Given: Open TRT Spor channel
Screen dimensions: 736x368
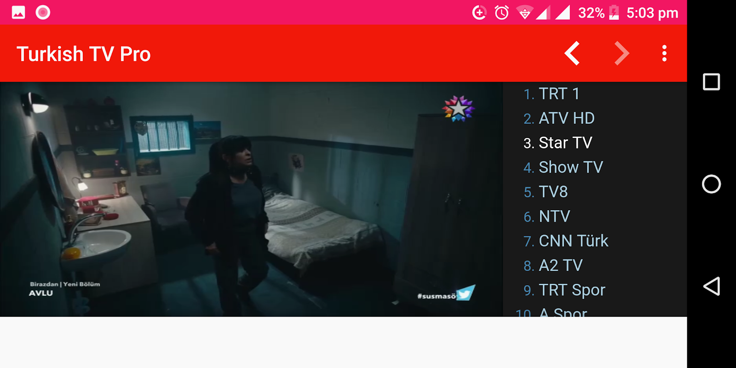Looking at the screenshot, I should tap(564, 290).
